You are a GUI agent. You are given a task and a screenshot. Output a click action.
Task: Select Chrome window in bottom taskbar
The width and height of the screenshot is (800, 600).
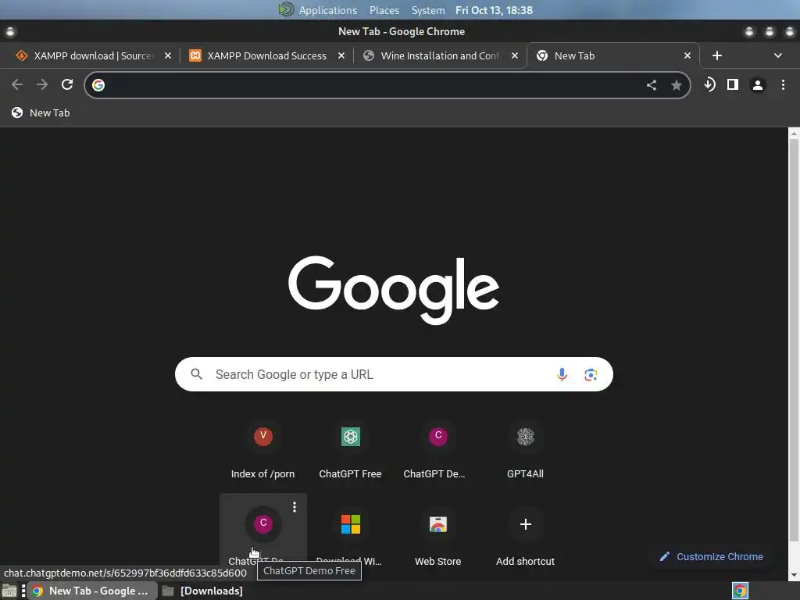92,591
